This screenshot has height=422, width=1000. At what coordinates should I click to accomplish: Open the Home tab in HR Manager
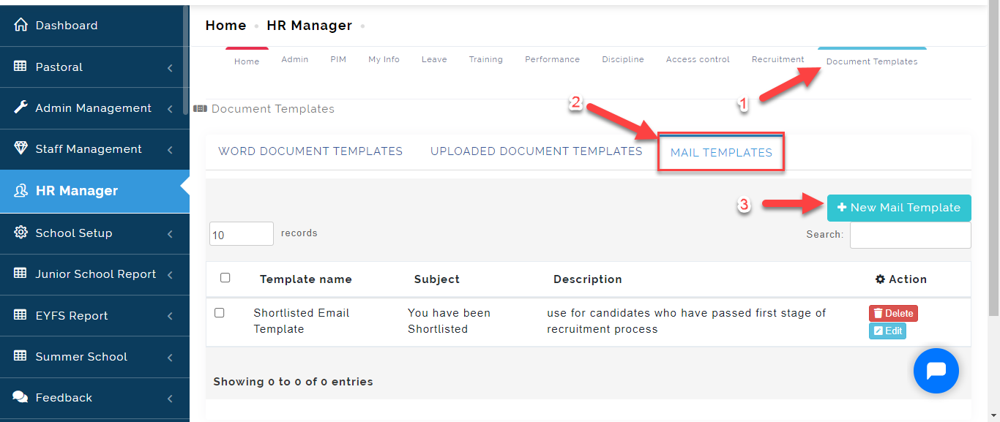pos(247,61)
